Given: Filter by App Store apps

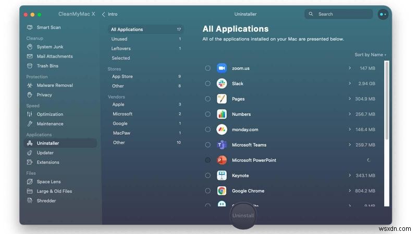Looking at the screenshot, I should 146,76.
